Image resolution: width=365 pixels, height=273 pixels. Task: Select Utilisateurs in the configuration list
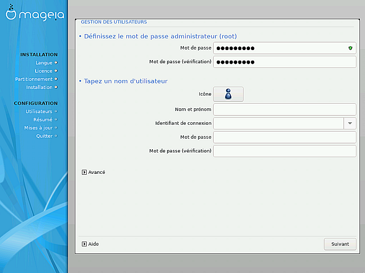point(39,111)
